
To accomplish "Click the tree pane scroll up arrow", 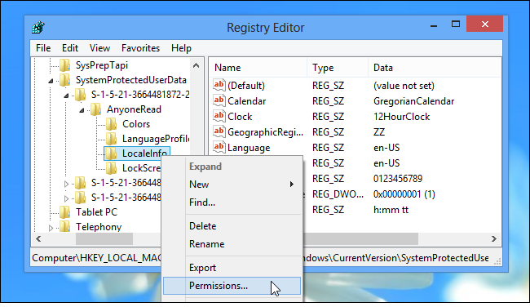I will [x=196, y=65].
